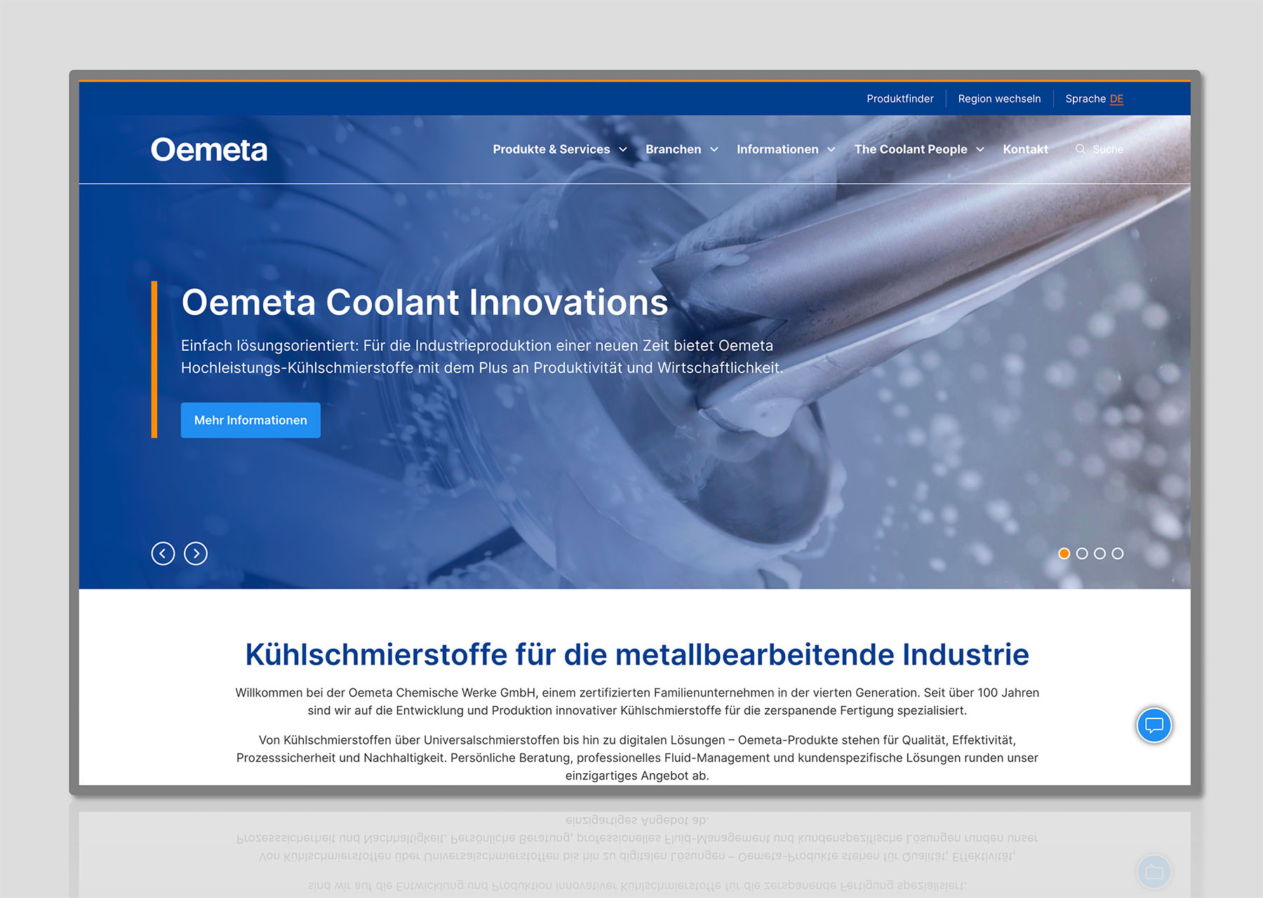1263x898 pixels.
Task: Go to the Kontakt page
Action: [1025, 149]
